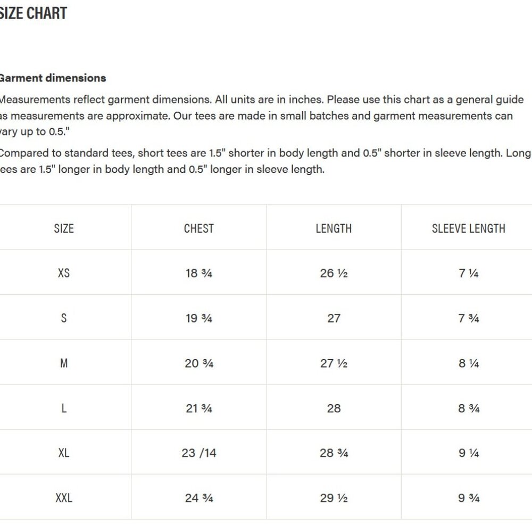The height and width of the screenshot is (532, 532).
Task: Select the XS size row label
Action: (x=64, y=273)
